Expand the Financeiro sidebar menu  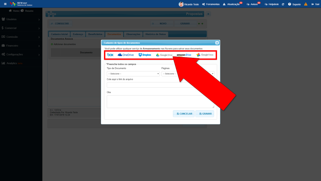[21, 46]
